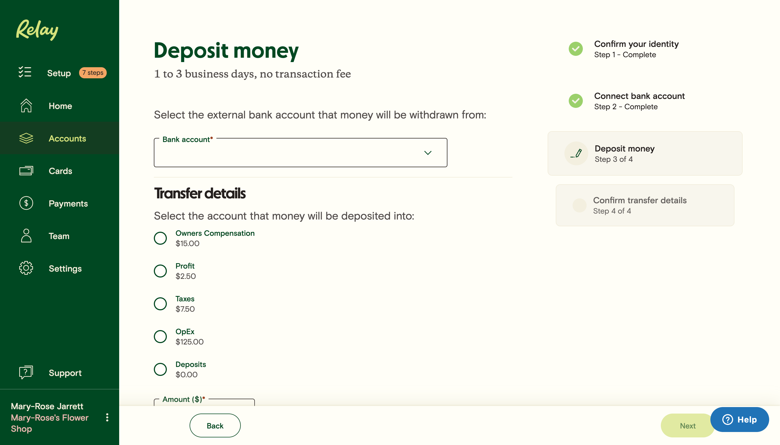Select the Accounts layers icon
Image resolution: width=780 pixels, height=445 pixels.
(x=27, y=138)
